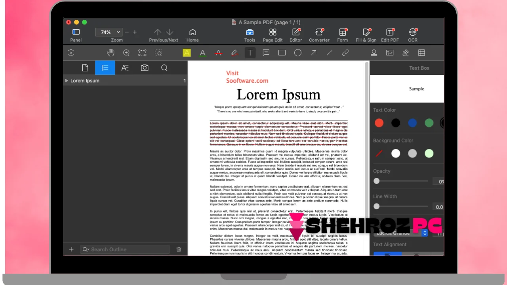The image size is (507, 285).
Task: Click the Opacity percentage value field
Action: [438, 181]
